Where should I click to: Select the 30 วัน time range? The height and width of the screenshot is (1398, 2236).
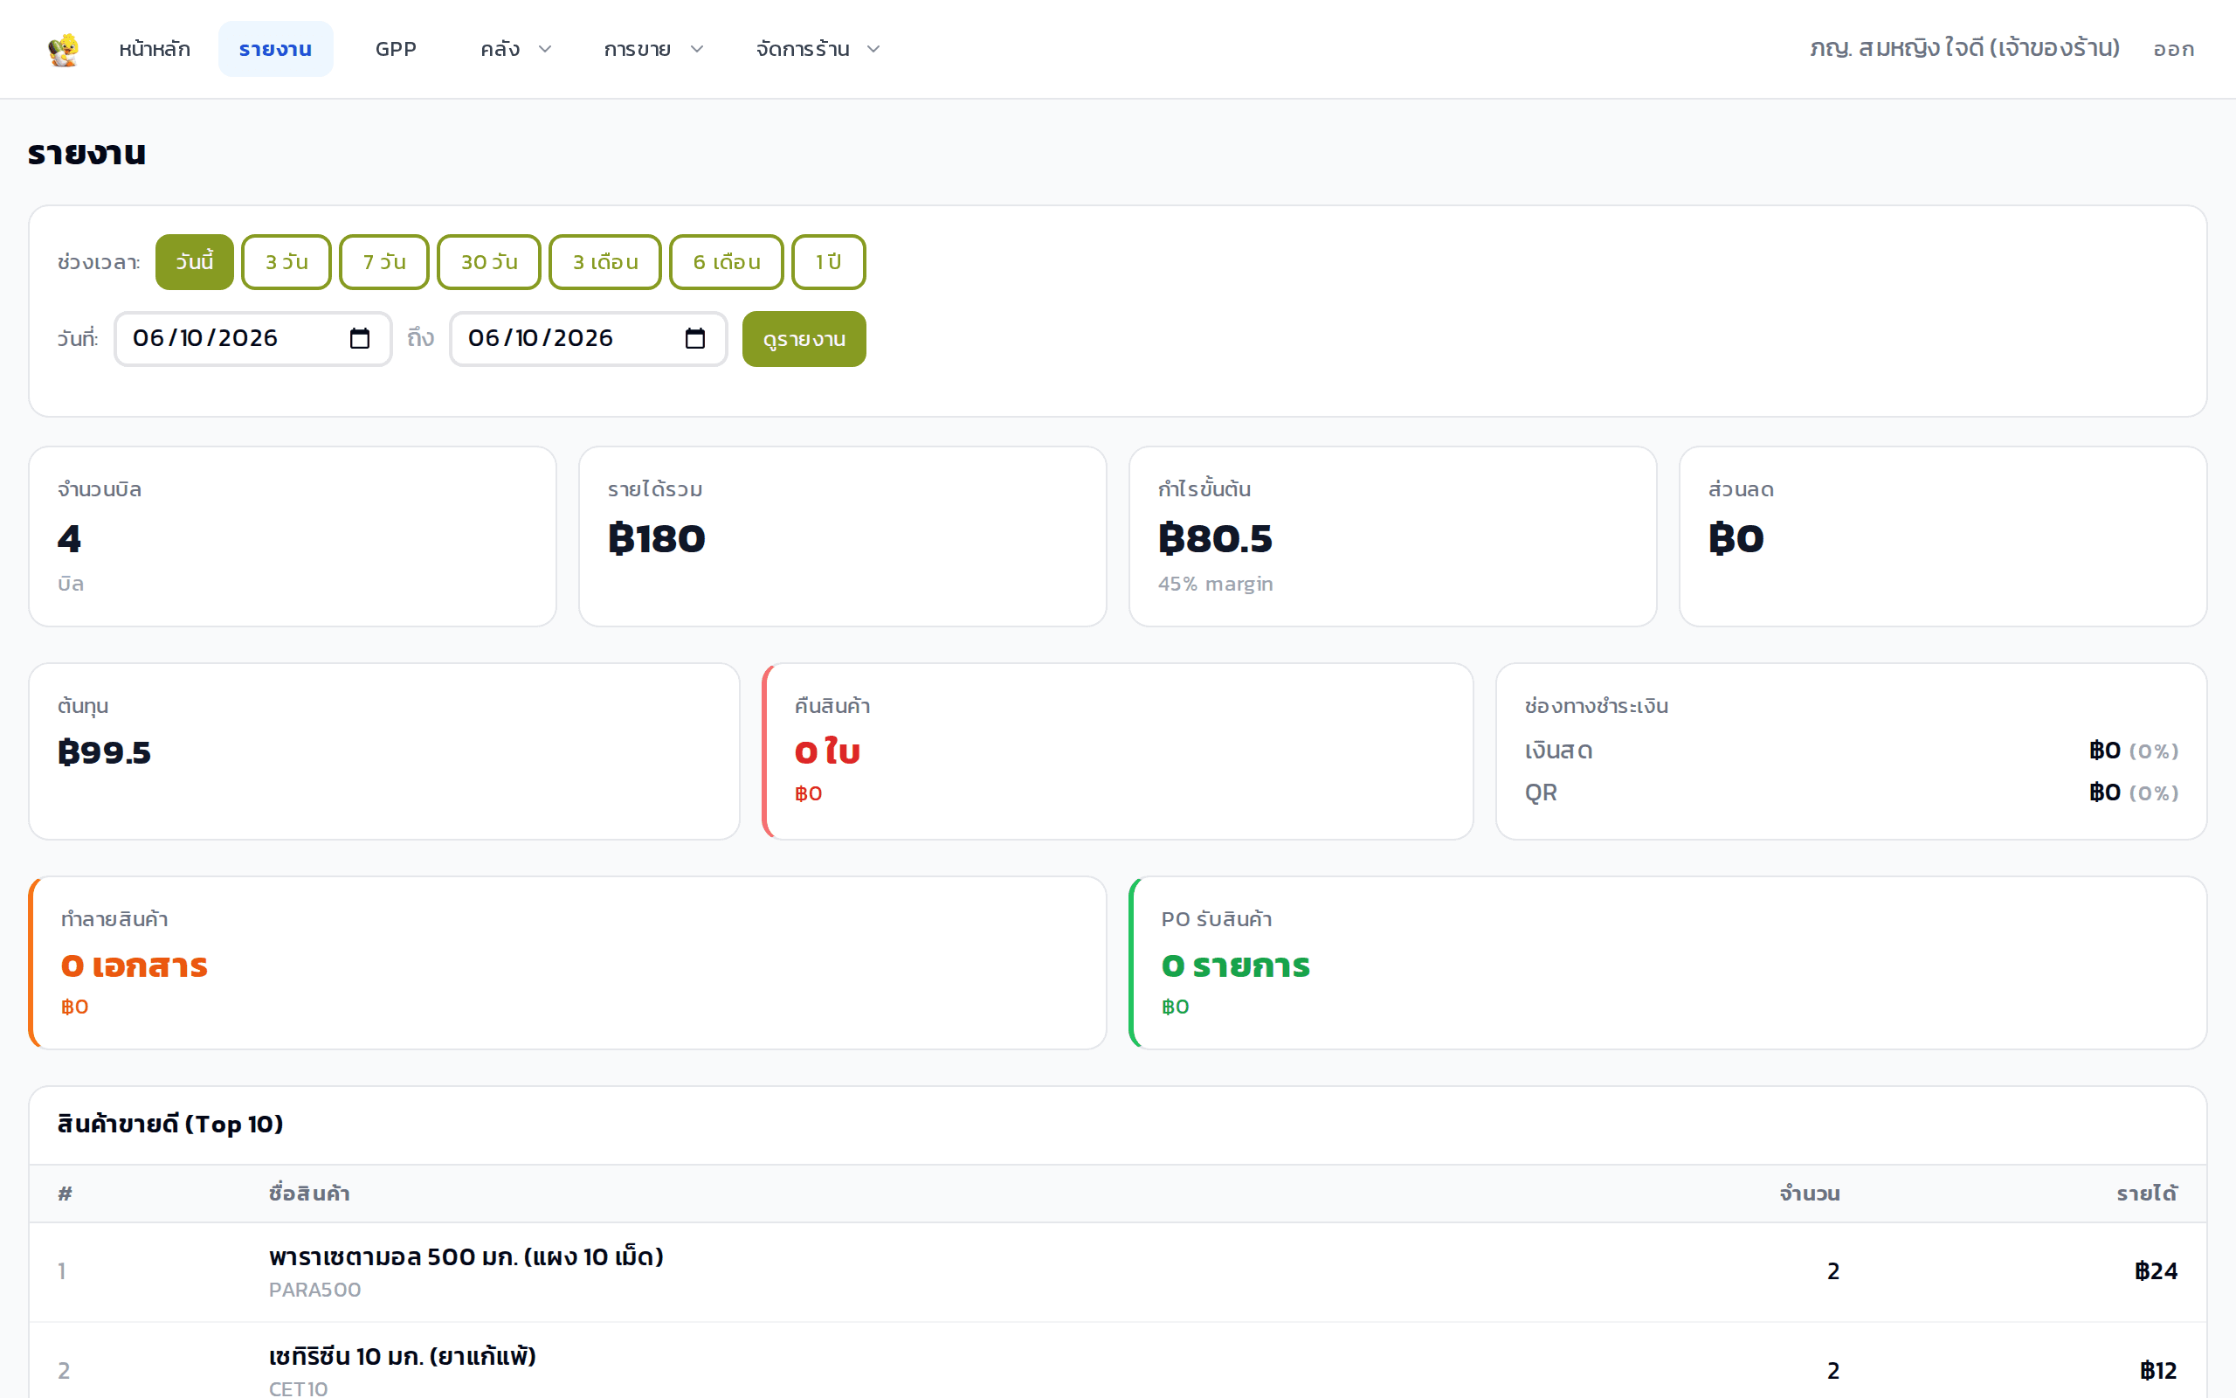click(x=489, y=261)
